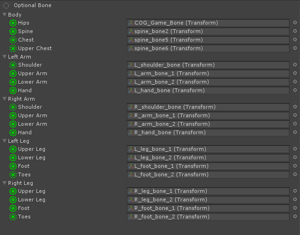Collapse the Right Leg section

[x=5, y=183]
